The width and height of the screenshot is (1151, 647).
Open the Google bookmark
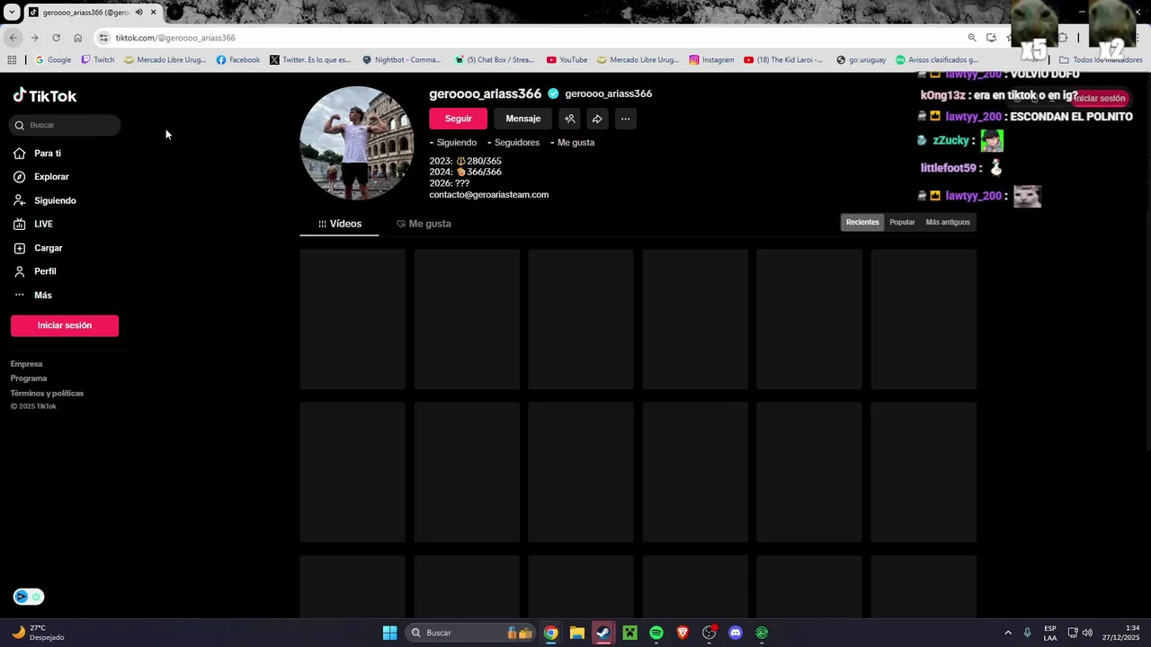pyautogui.click(x=53, y=60)
